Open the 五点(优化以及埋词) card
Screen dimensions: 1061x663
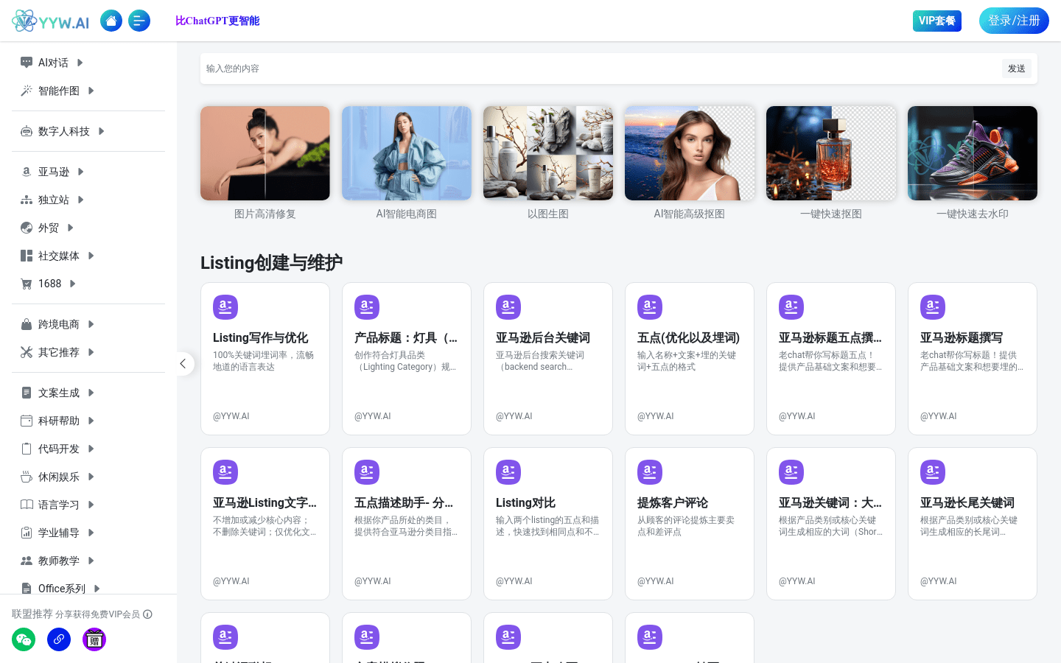pos(690,359)
